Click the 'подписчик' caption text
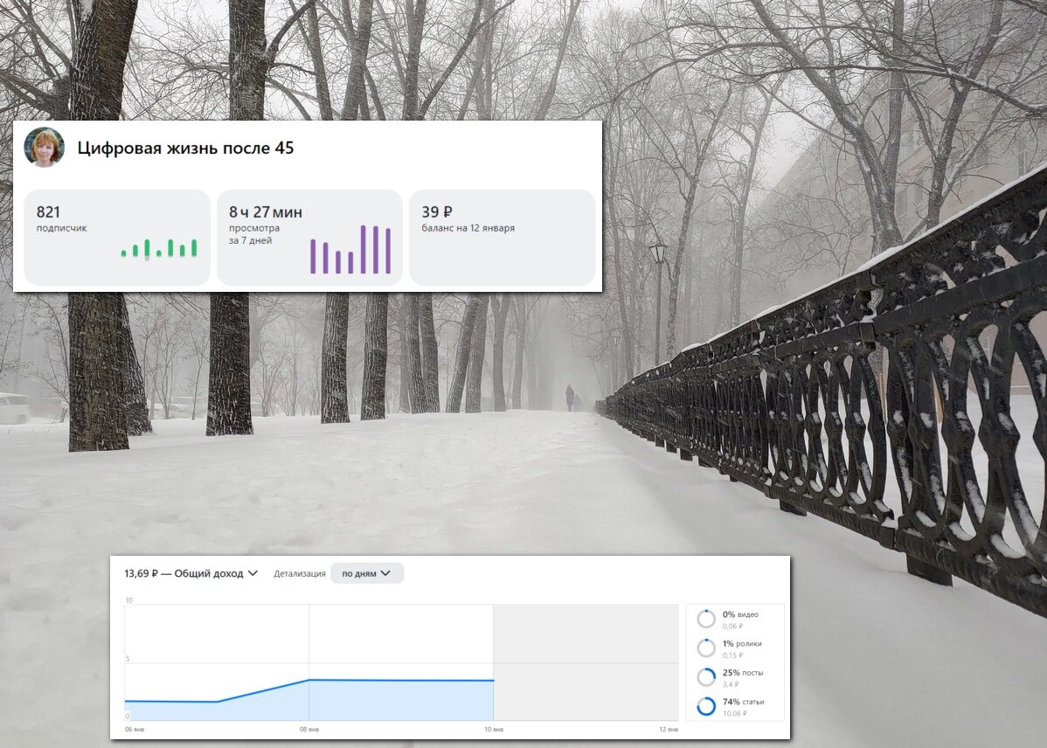1047x748 pixels. click(61, 228)
